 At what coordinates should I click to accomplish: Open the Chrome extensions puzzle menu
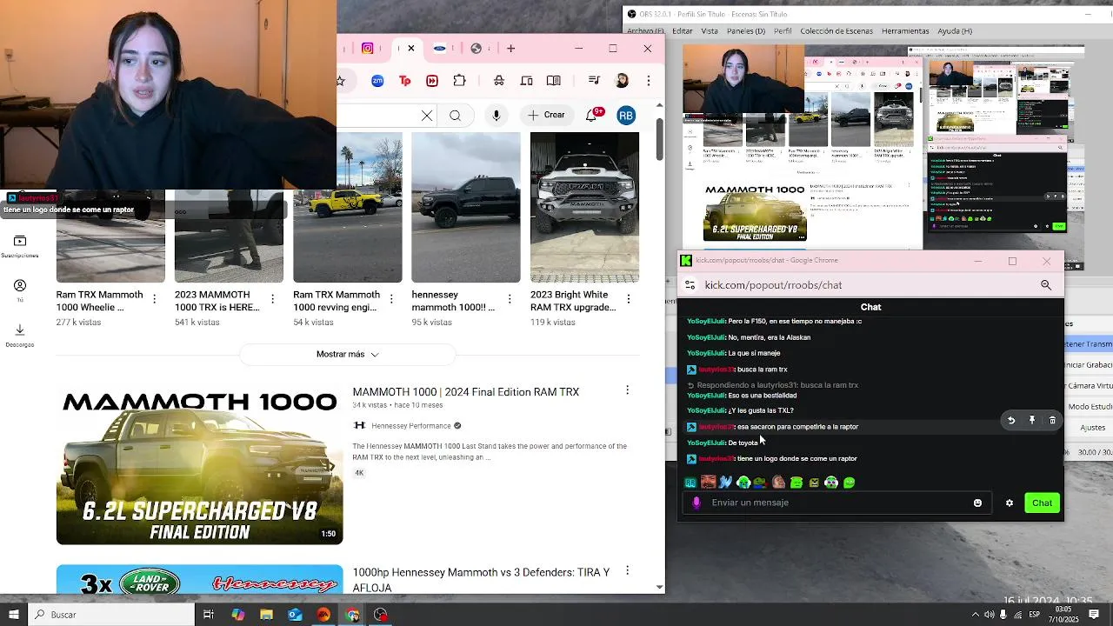[x=460, y=81]
